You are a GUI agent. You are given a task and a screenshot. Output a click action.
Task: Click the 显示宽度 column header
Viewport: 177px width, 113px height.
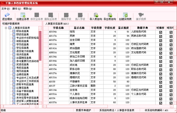coord(124,28)
